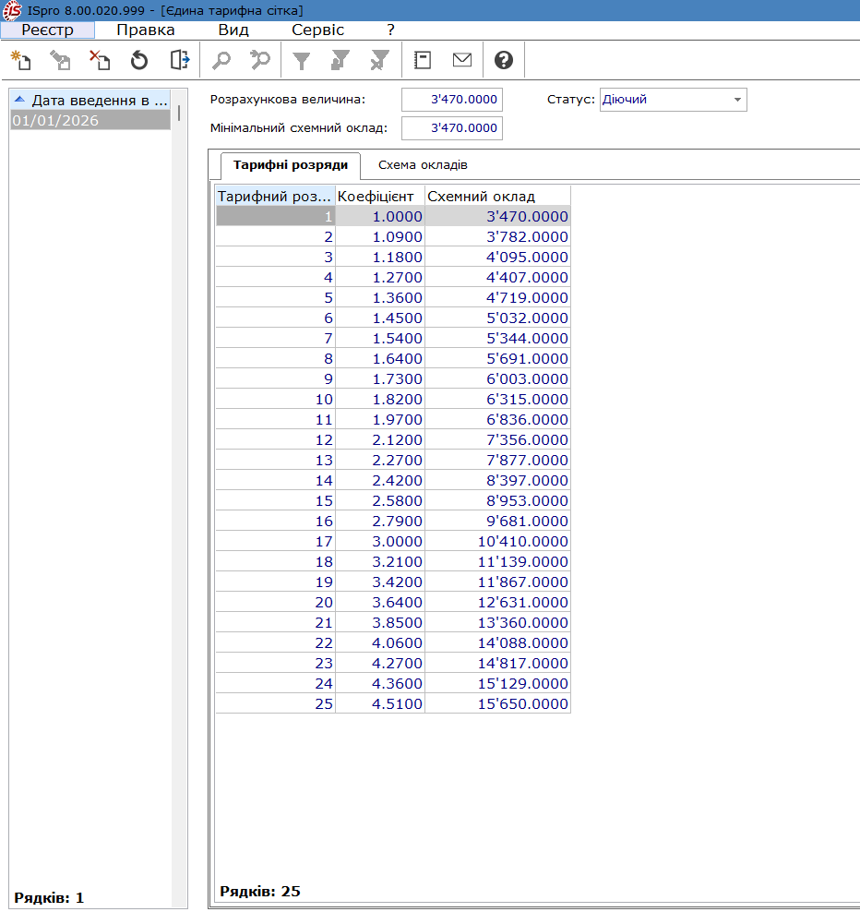Select the coefficient cell 2.2700
This screenshot has width=860, height=912.
tap(380, 460)
